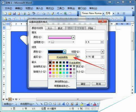The width and height of the screenshot is (136, 112).
Task: Pick the black swatch in the palette
Action: (x=50, y=62)
